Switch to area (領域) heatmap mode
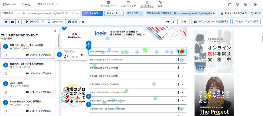 point(72,22)
